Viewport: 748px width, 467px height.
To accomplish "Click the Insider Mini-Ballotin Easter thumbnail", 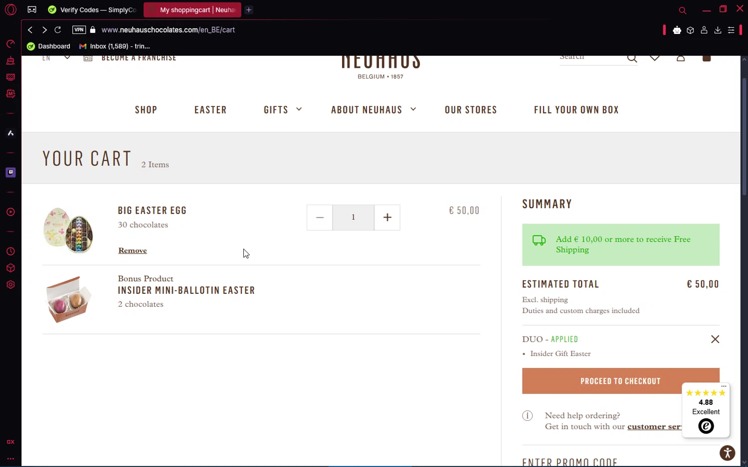I will point(68,299).
